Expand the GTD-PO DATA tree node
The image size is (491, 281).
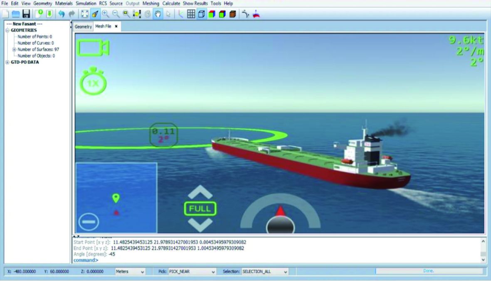point(7,62)
